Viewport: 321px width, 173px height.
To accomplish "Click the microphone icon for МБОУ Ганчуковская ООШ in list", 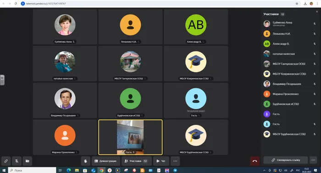I will 315,64.
